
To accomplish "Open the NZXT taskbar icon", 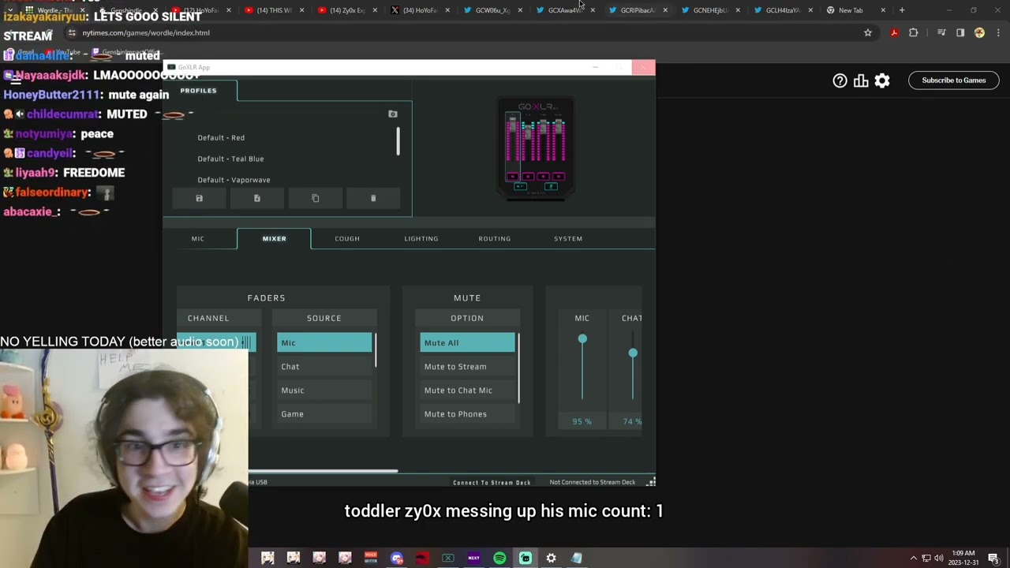I will (473, 559).
